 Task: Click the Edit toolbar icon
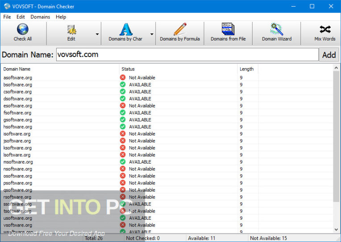(71, 30)
